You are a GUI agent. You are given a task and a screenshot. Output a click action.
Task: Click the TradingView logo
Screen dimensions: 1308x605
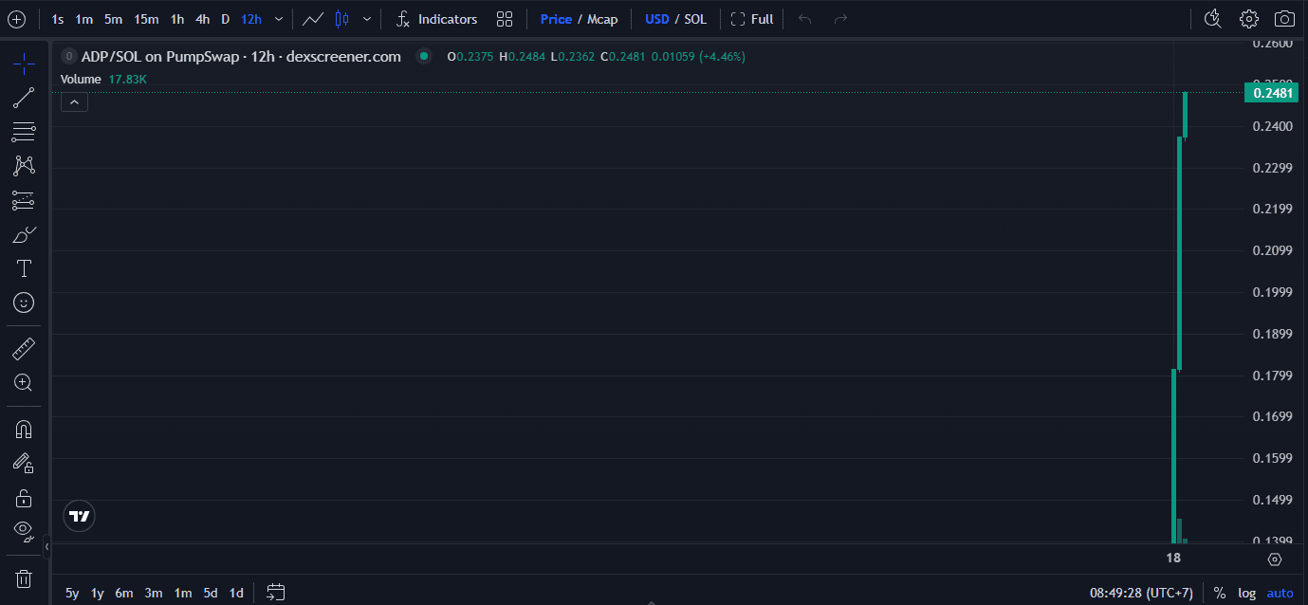coord(80,516)
